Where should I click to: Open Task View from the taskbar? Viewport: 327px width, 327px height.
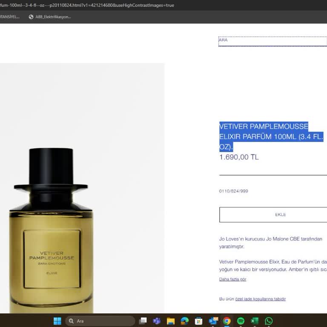coord(143,321)
